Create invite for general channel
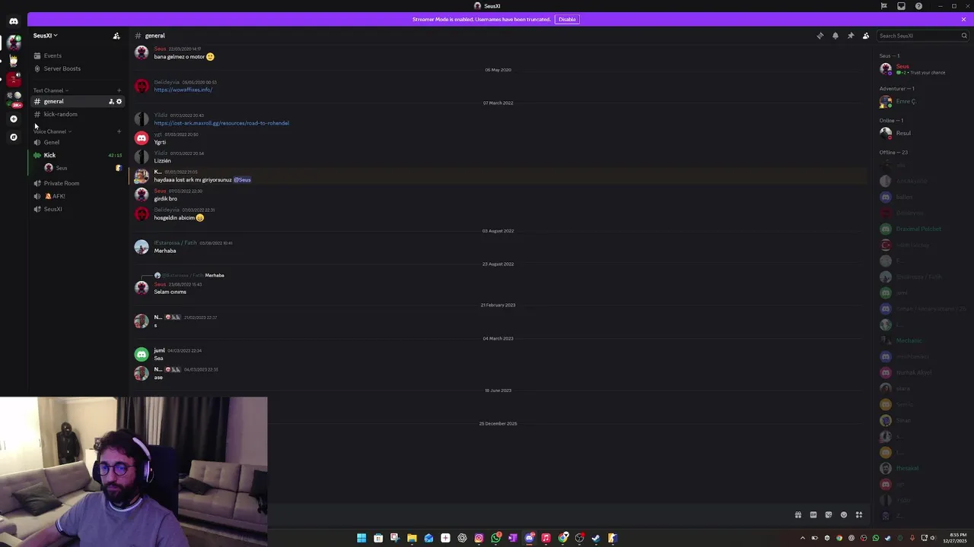The height and width of the screenshot is (547, 974). (111, 102)
